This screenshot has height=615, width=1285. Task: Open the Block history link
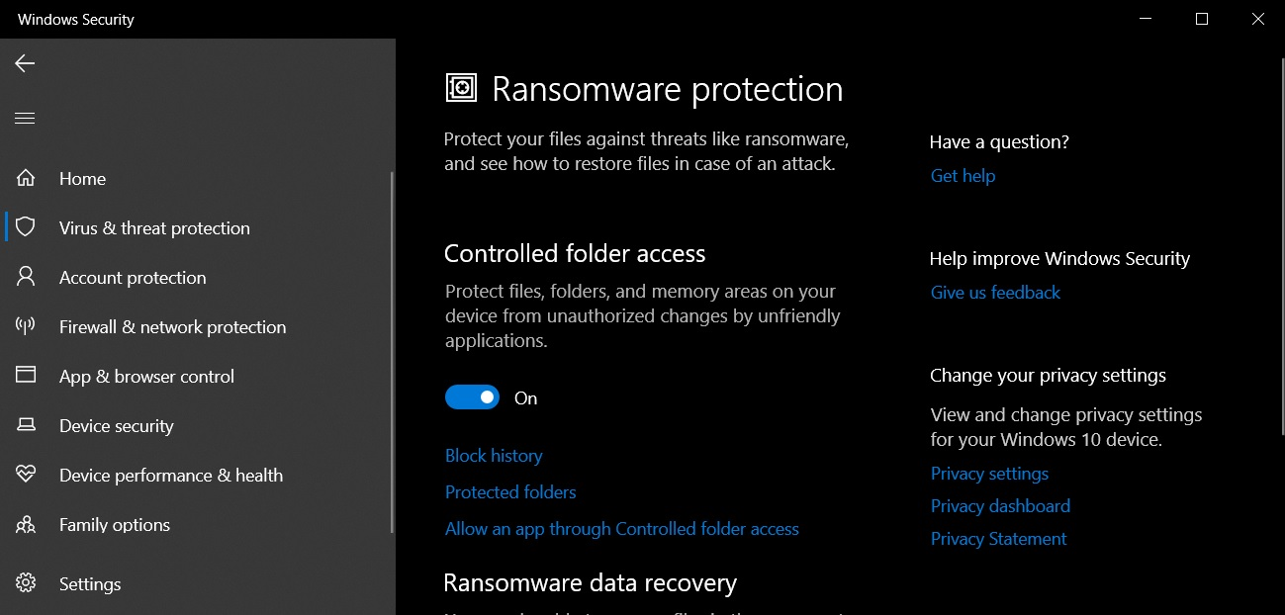click(494, 456)
